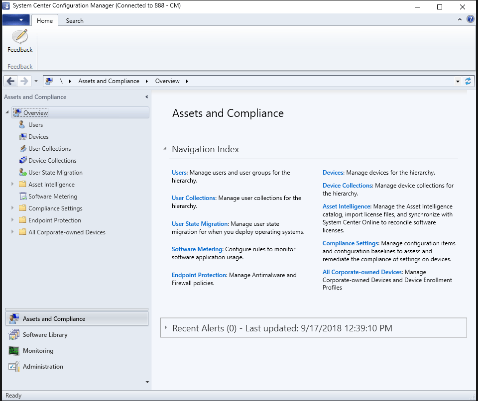Refresh the view with the refresh icon

pyautogui.click(x=468, y=81)
